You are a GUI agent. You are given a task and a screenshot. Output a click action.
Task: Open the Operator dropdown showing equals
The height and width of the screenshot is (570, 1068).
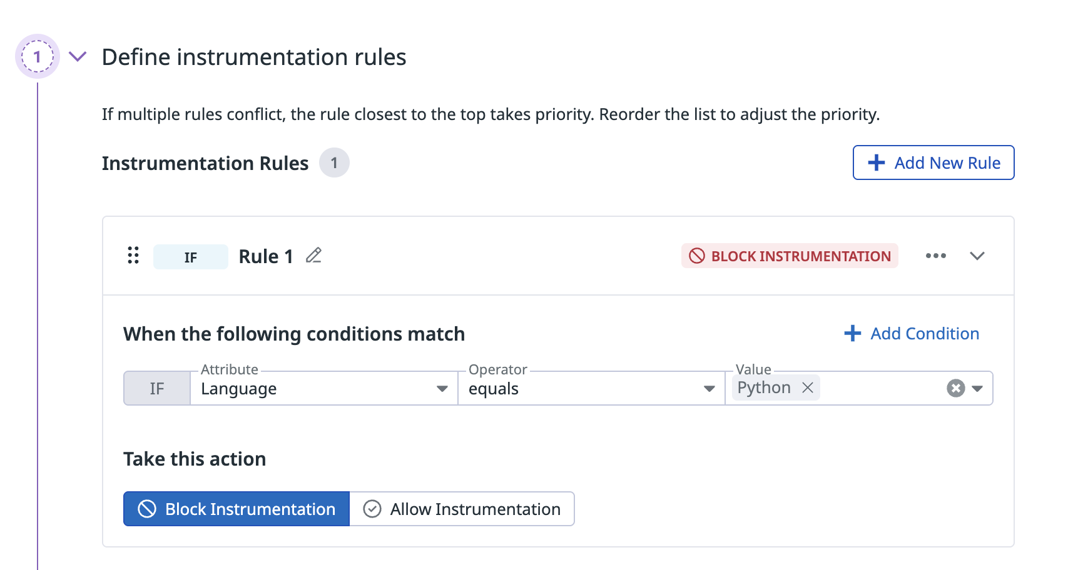click(591, 389)
